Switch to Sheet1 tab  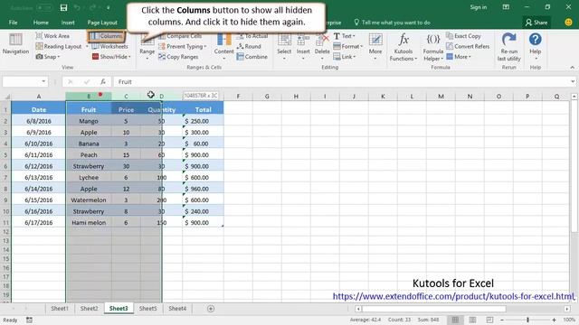pos(60,309)
